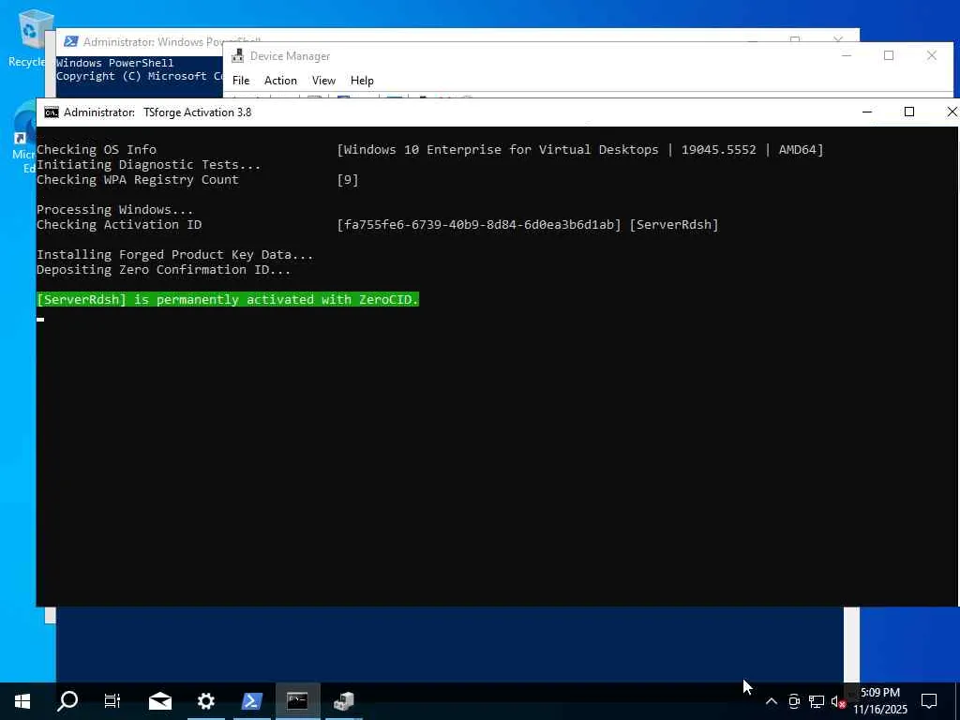
Task: Click the green 'permanently activated with ZeroCID' line
Action: tap(228, 299)
